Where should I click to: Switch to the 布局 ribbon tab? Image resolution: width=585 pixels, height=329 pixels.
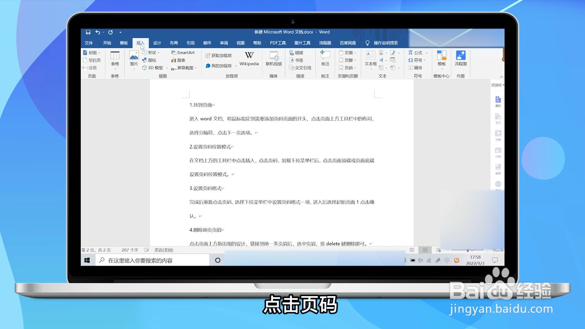[174, 43]
